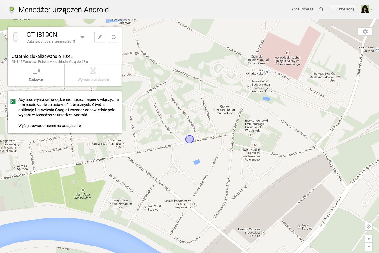This screenshot has height=253, width=379.
Task: Click the Pogotowie Weterynaryjne Dr Hau marker
Action: [x=111, y=204]
